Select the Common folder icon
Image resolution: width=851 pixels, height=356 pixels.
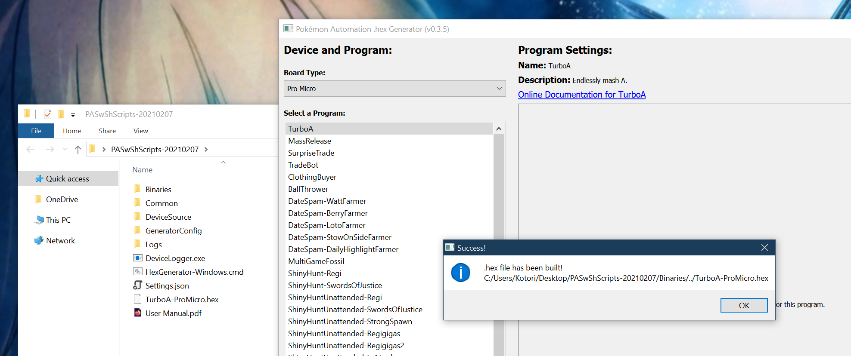pos(137,203)
